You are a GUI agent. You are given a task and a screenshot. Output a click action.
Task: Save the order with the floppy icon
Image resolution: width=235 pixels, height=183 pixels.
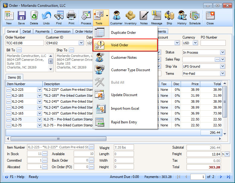[21, 17]
